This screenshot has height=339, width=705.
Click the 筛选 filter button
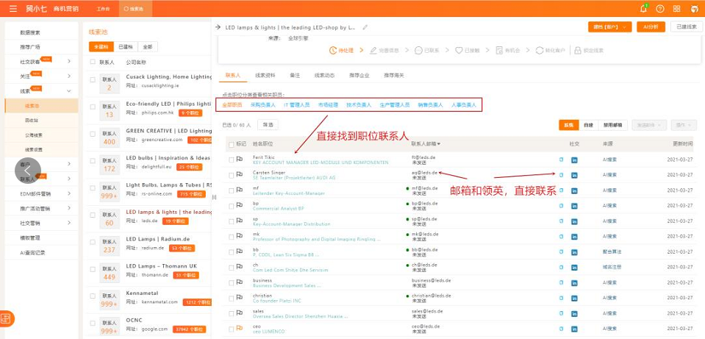pos(268,125)
